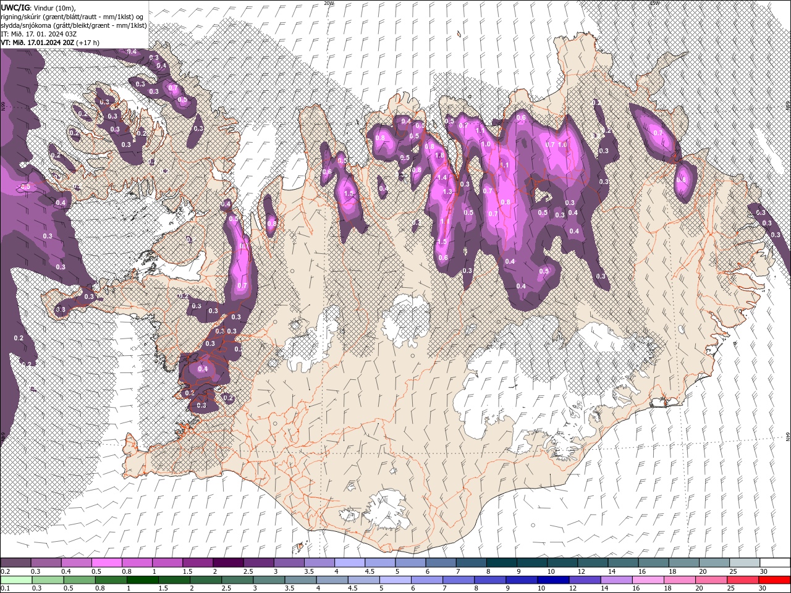Pick the 2.5 swatch in upper legend row
This screenshot has width=791, height=593.
258,563
